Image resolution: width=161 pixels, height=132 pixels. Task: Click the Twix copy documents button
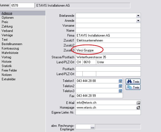pyautogui.click(x=133, y=87)
